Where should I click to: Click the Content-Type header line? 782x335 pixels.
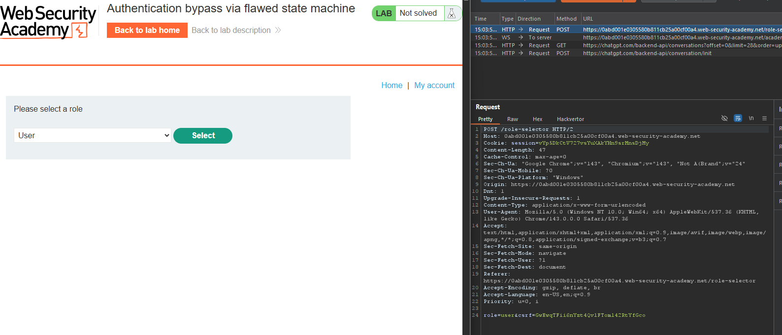pyautogui.click(x=564, y=205)
